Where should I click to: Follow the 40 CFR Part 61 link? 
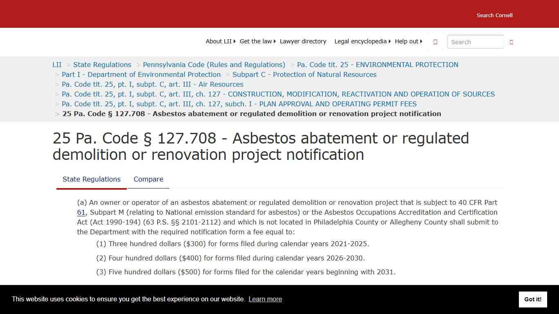(x=80, y=212)
